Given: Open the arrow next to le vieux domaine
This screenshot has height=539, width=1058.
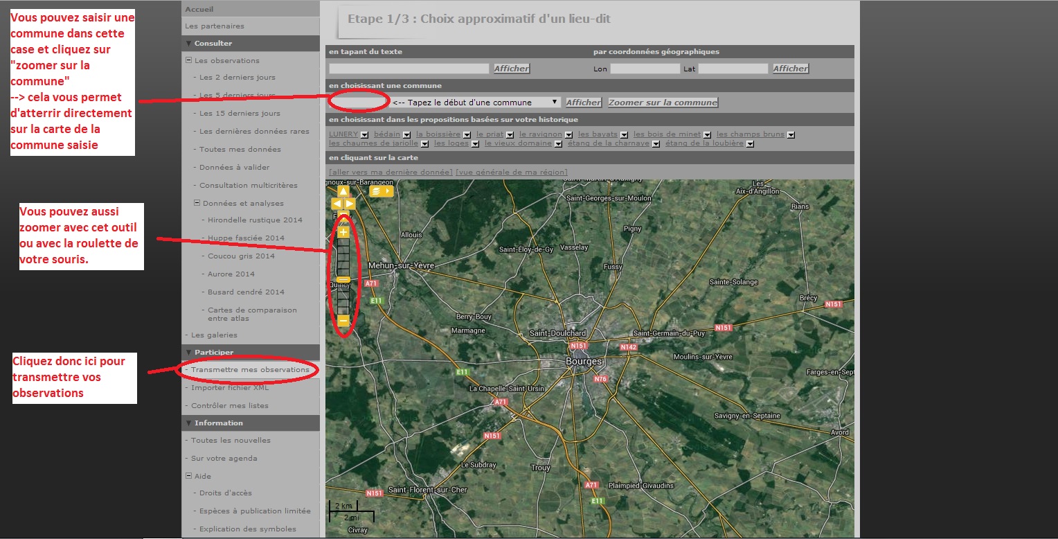Looking at the screenshot, I should tap(558, 144).
